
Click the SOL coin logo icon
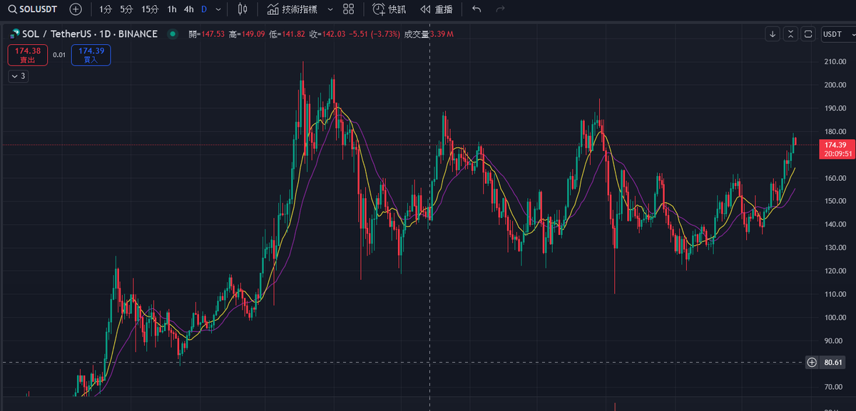[14, 33]
